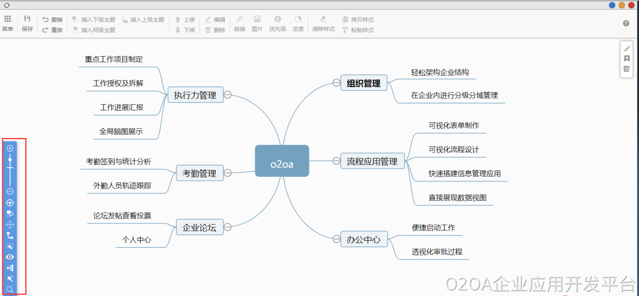The height and width of the screenshot is (296, 639).
Task: Click the zoom out minus icon
Action: tap(10, 191)
